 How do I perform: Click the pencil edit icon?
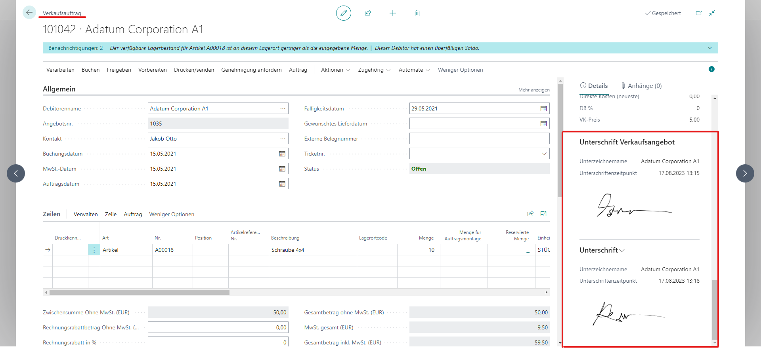tap(343, 13)
